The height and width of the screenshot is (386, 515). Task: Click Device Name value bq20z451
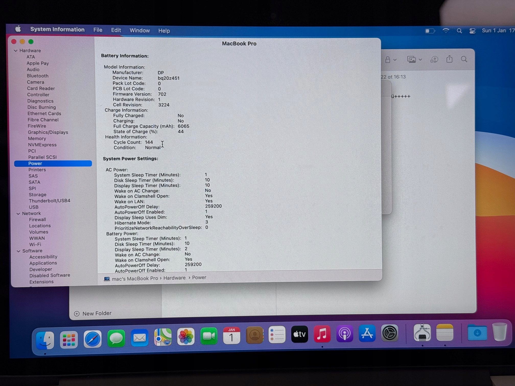pos(169,78)
